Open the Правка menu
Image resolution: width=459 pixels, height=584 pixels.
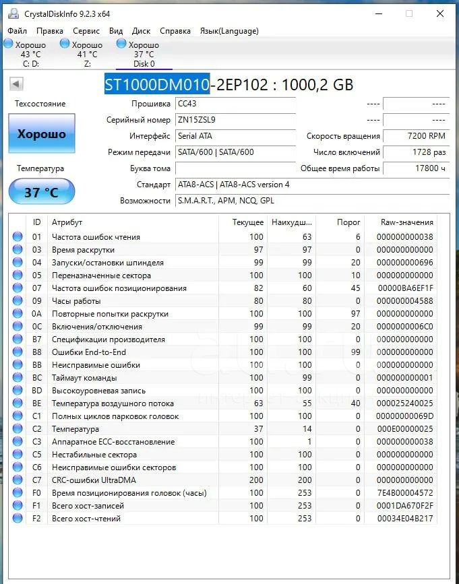[50, 31]
